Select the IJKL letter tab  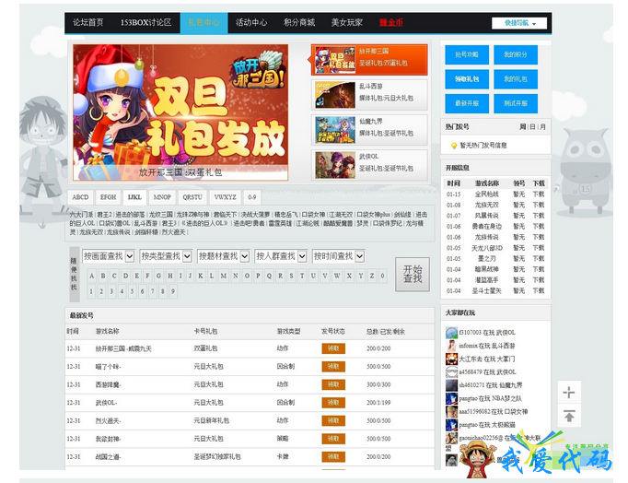click(x=134, y=197)
